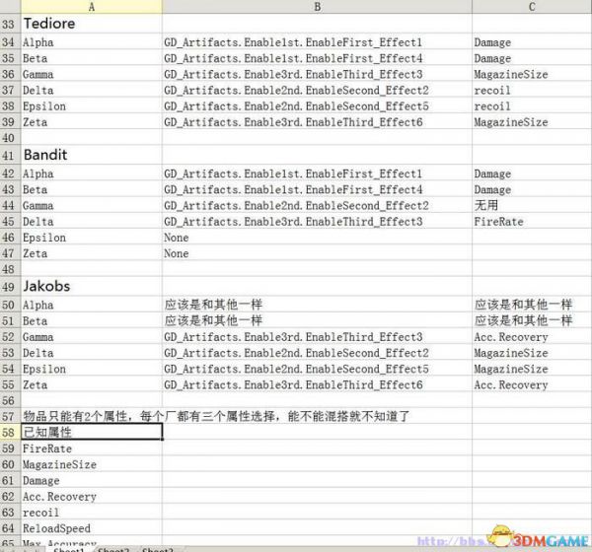Click the Tediore heading cell
The width and height of the screenshot is (592, 552).
point(92,24)
